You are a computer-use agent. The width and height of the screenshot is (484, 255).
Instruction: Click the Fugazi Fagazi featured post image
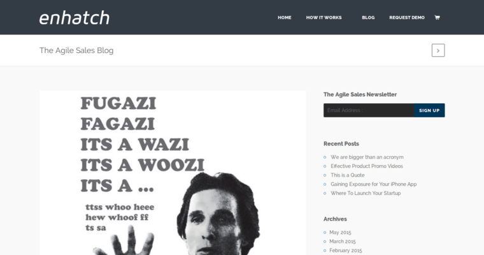pyautogui.click(x=173, y=173)
